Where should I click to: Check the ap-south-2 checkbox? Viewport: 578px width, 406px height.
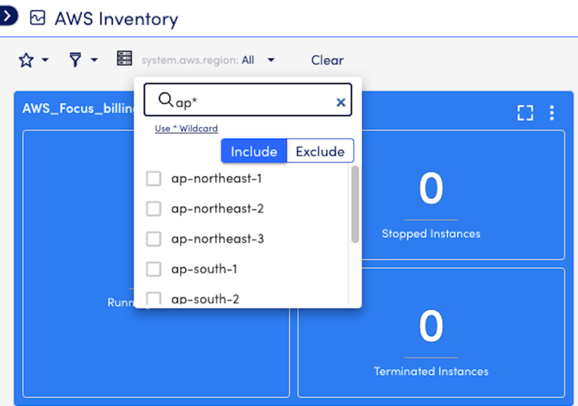tap(154, 298)
